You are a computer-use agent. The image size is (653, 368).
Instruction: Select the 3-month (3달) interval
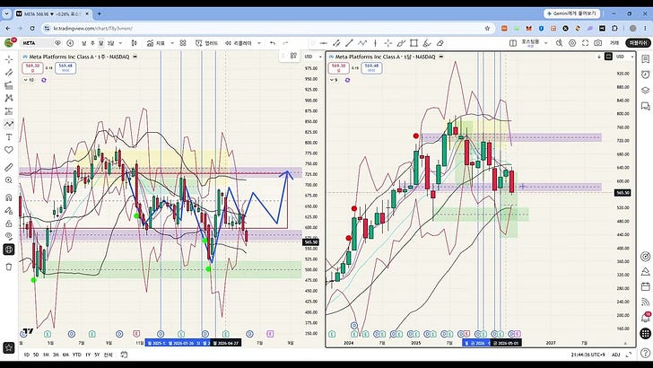[x=110, y=43]
